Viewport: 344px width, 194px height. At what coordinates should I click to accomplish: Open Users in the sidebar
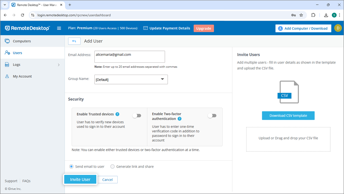tap(32, 53)
